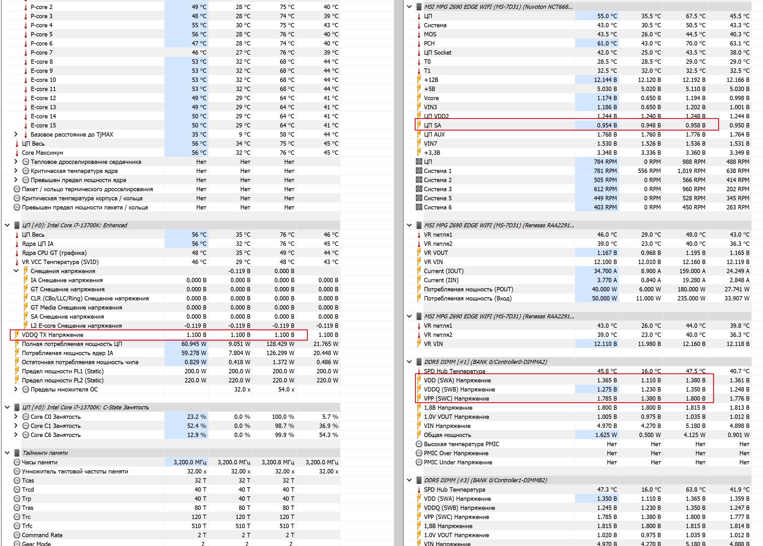
Task: Click clock icon beside Tcas timing row
Action: click(17, 480)
